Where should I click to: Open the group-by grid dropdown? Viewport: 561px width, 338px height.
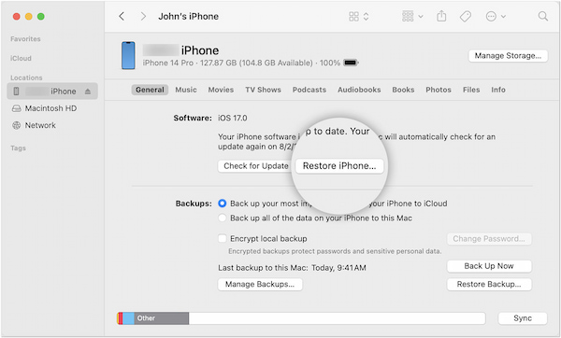[x=412, y=17]
